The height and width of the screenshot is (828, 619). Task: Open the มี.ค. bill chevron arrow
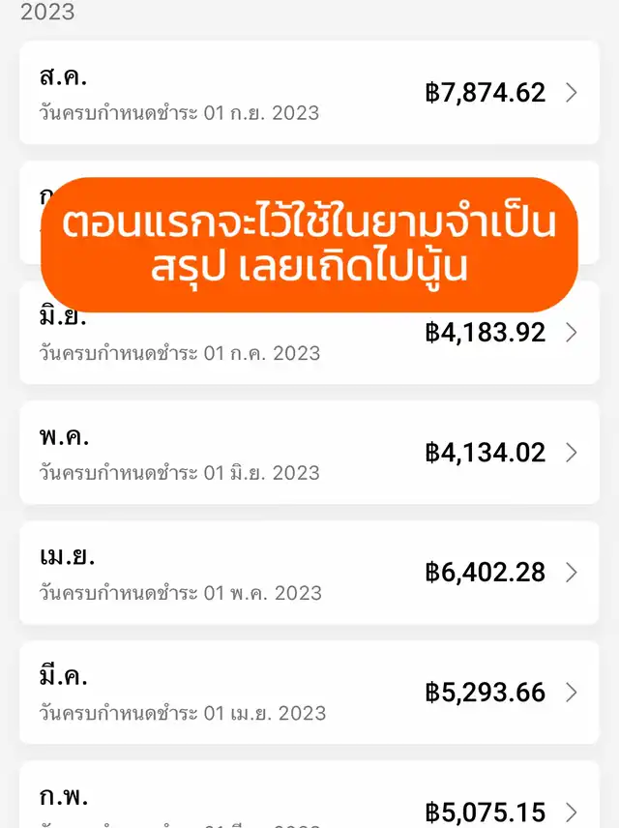[571, 693]
